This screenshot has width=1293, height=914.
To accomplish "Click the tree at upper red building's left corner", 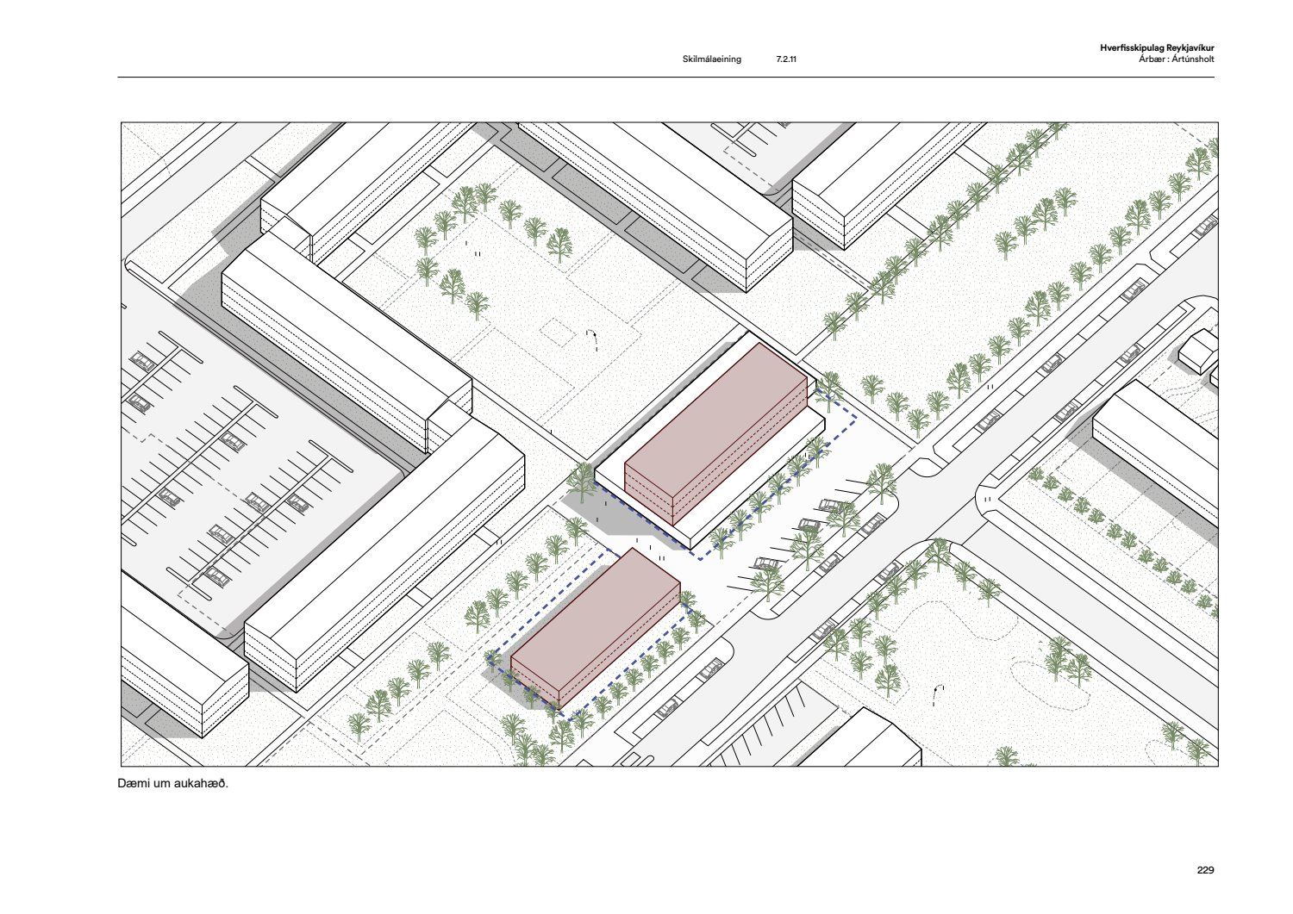I will pyautogui.click(x=584, y=480).
